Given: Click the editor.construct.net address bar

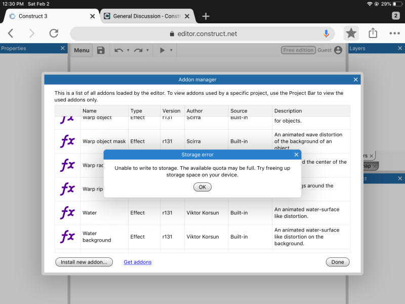Looking at the screenshot, I should point(202,33).
